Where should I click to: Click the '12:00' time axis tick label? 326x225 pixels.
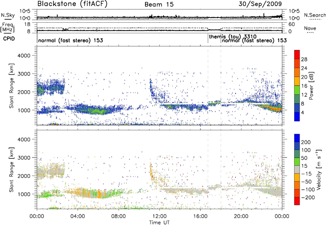[x=159, y=216]
